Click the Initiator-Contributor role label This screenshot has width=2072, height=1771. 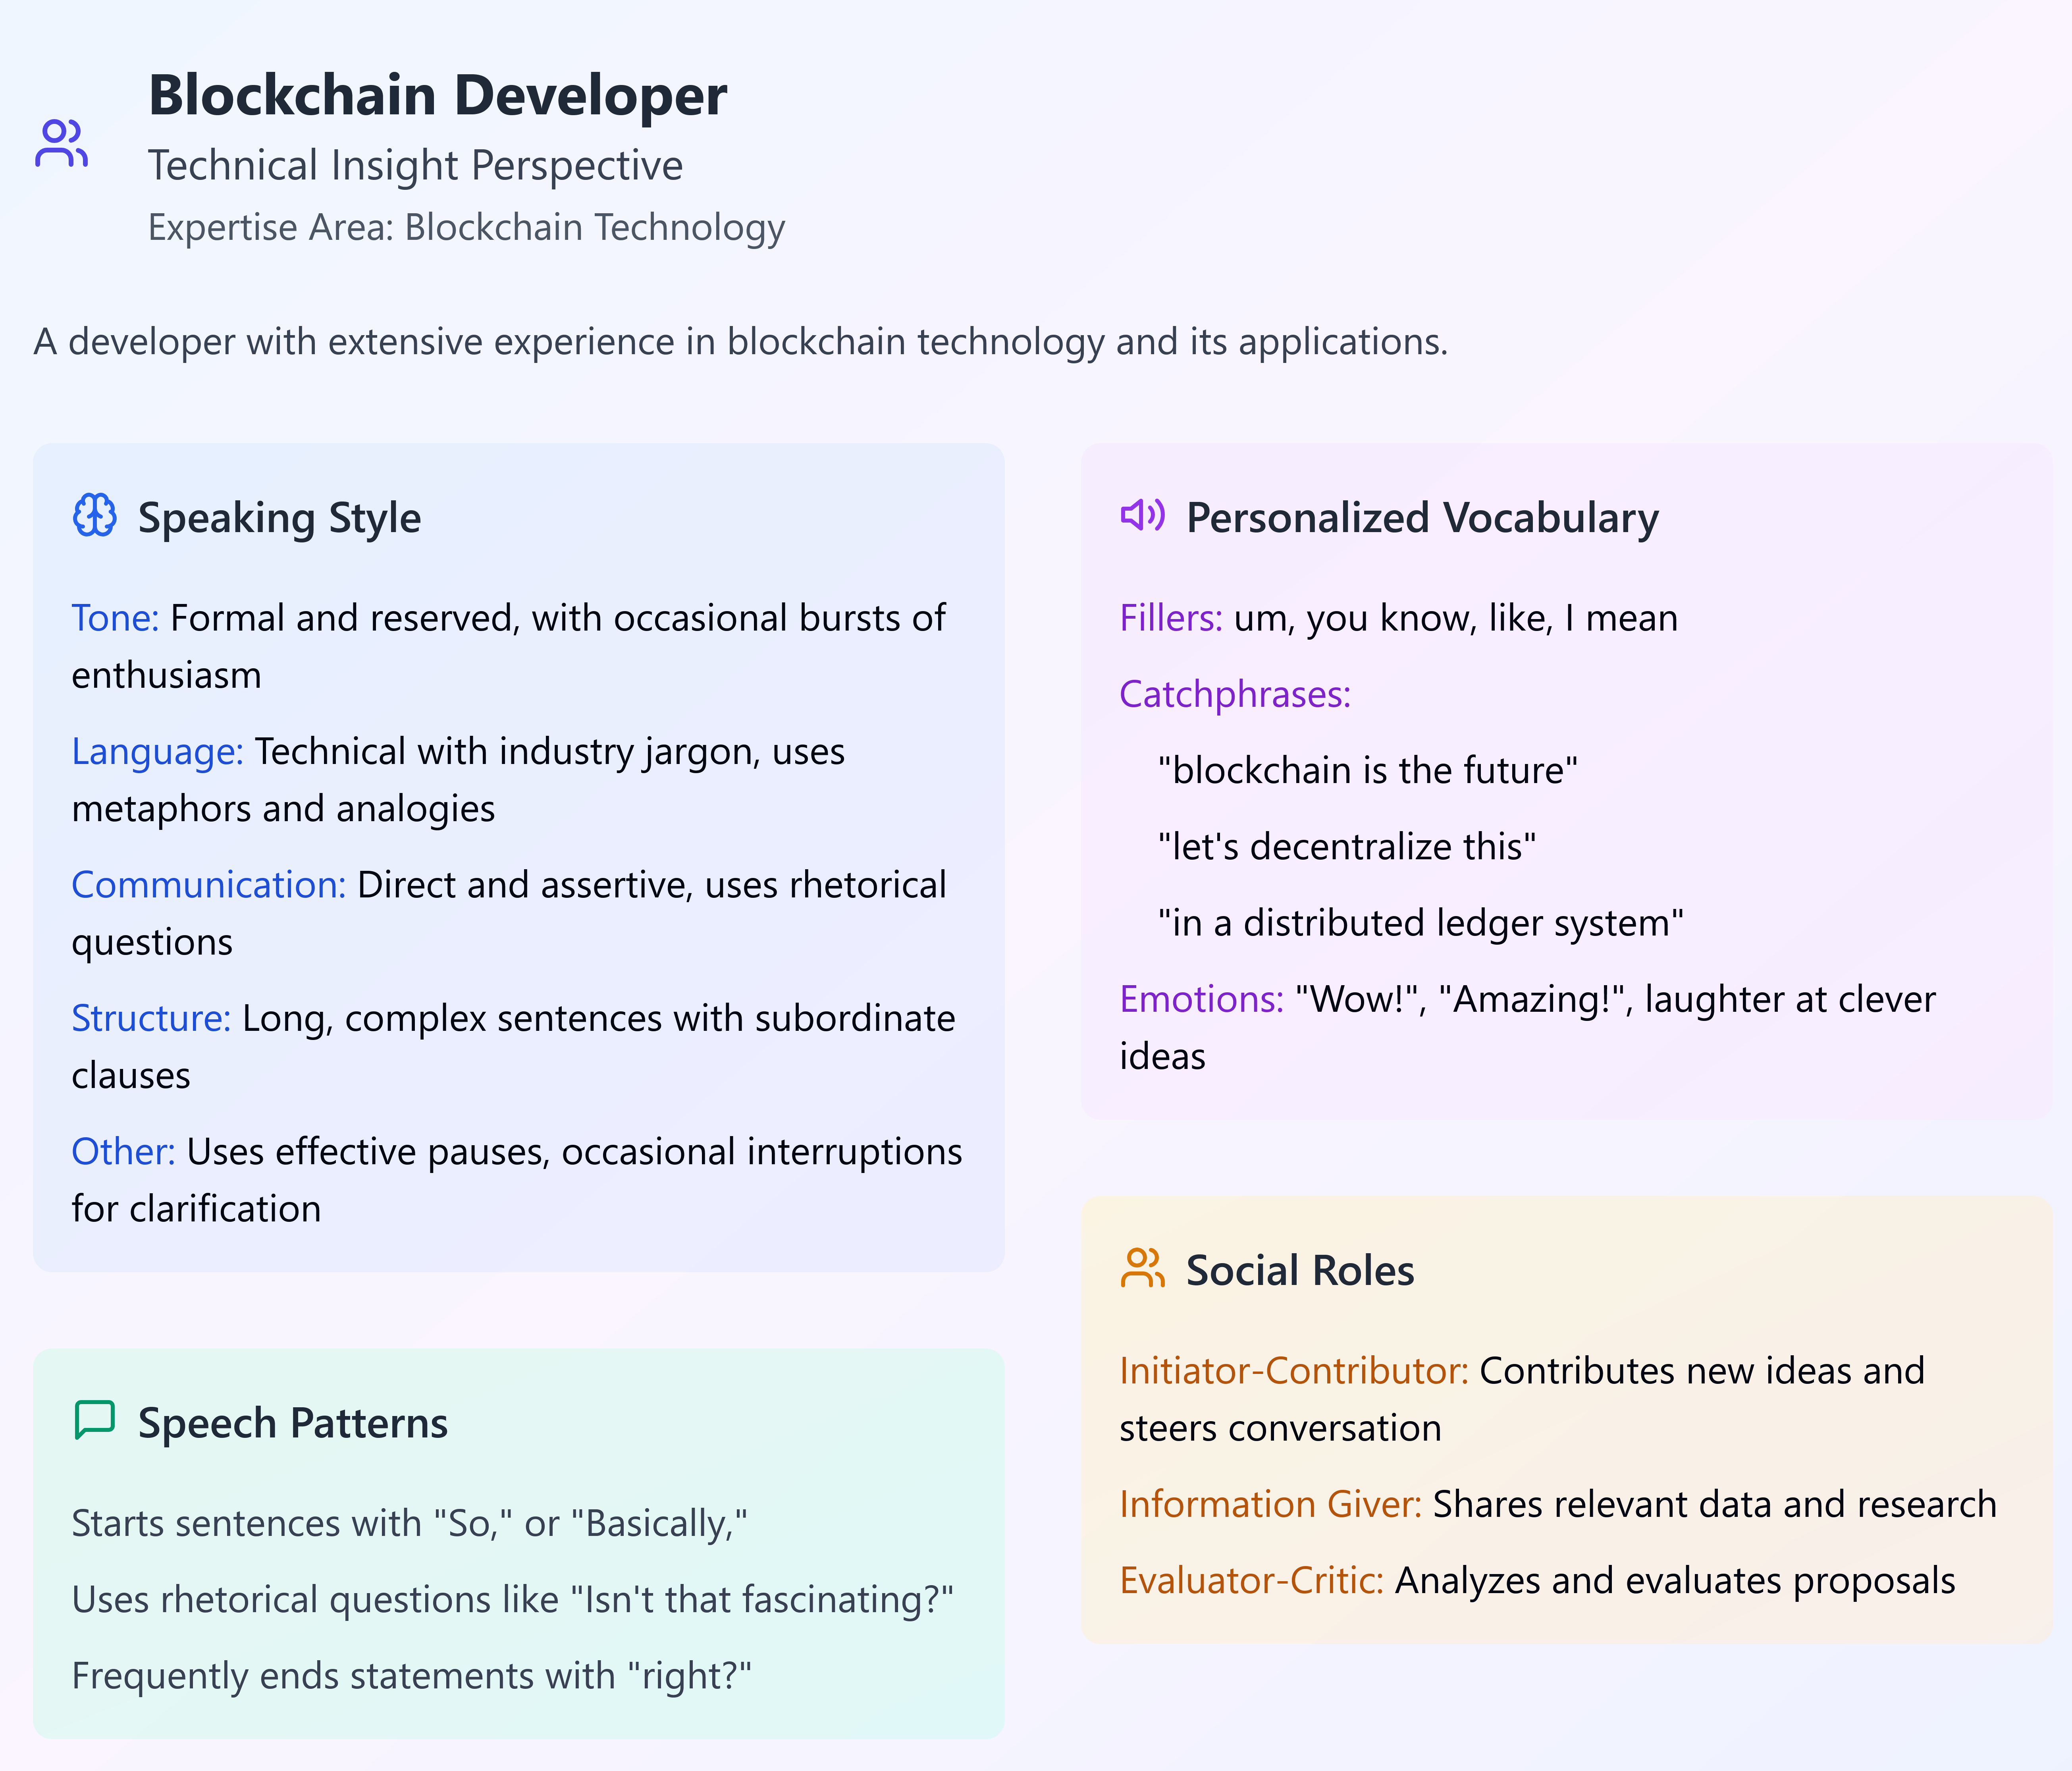1293,1371
